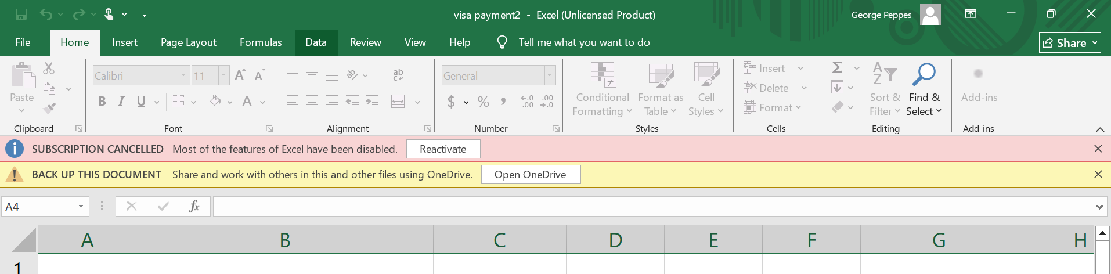1111x274 pixels.
Task: Toggle Wrap Text icon
Action: [398, 75]
